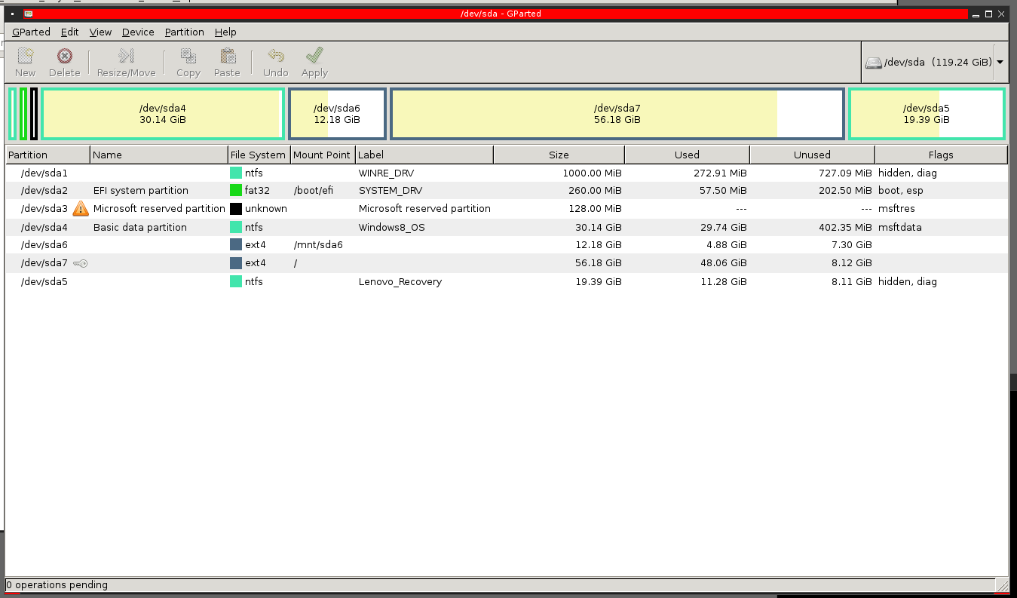Select /dev/sda5 block in disk map
Viewport: 1017px width, 598px height.
tap(927, 114)
